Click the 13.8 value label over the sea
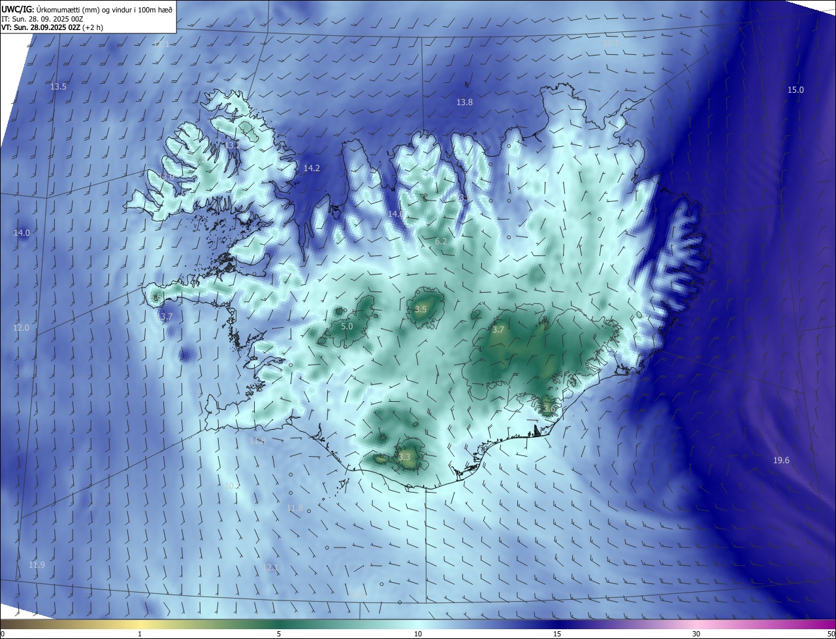The image size is (836, 639). pos(464,103)
